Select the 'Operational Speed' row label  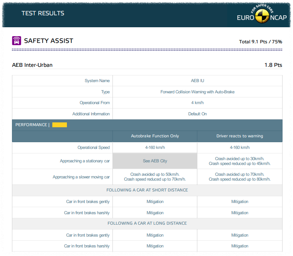(x=93, y=147)
